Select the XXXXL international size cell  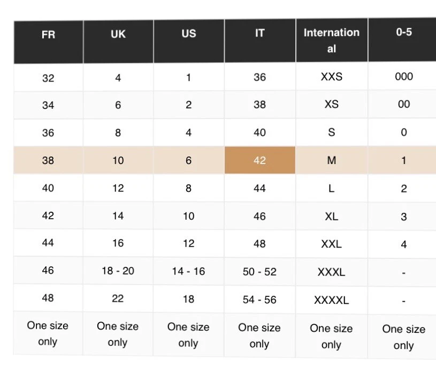click(x=332, y=300)
